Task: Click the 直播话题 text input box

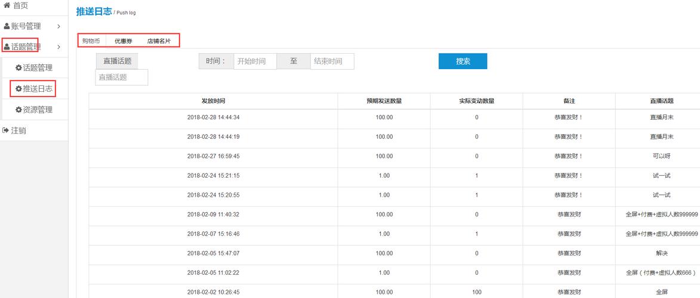Action: point(122,77)
